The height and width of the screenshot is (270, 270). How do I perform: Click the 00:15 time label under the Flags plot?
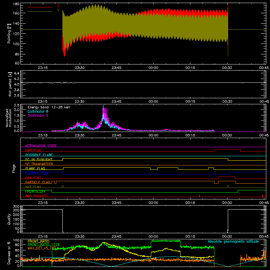pos(190,203)
